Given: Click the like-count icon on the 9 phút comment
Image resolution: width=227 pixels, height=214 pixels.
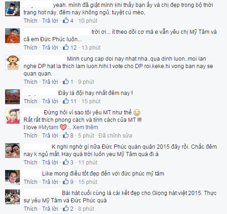Looking at the screenshot, I should tap(66, 82).
